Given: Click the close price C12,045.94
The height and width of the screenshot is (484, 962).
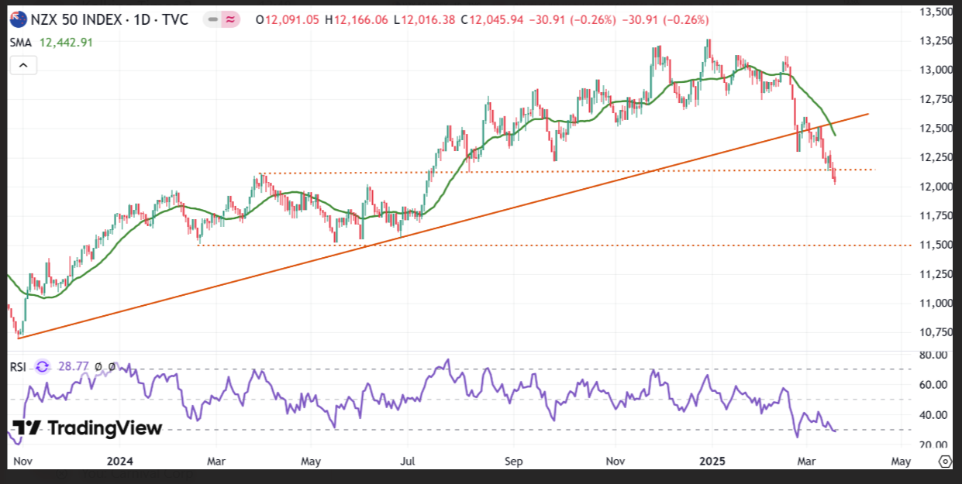Looking at the screenshot, I should tap(493, 19).
